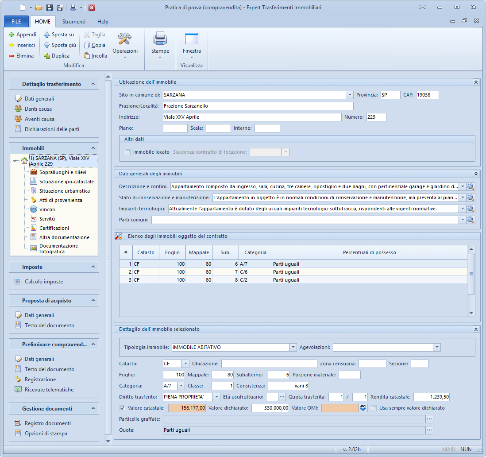Viewport: 486px width, 457px height.
Task: Expand the Diritto trasferito dropdown
Action: coord(216,397)
